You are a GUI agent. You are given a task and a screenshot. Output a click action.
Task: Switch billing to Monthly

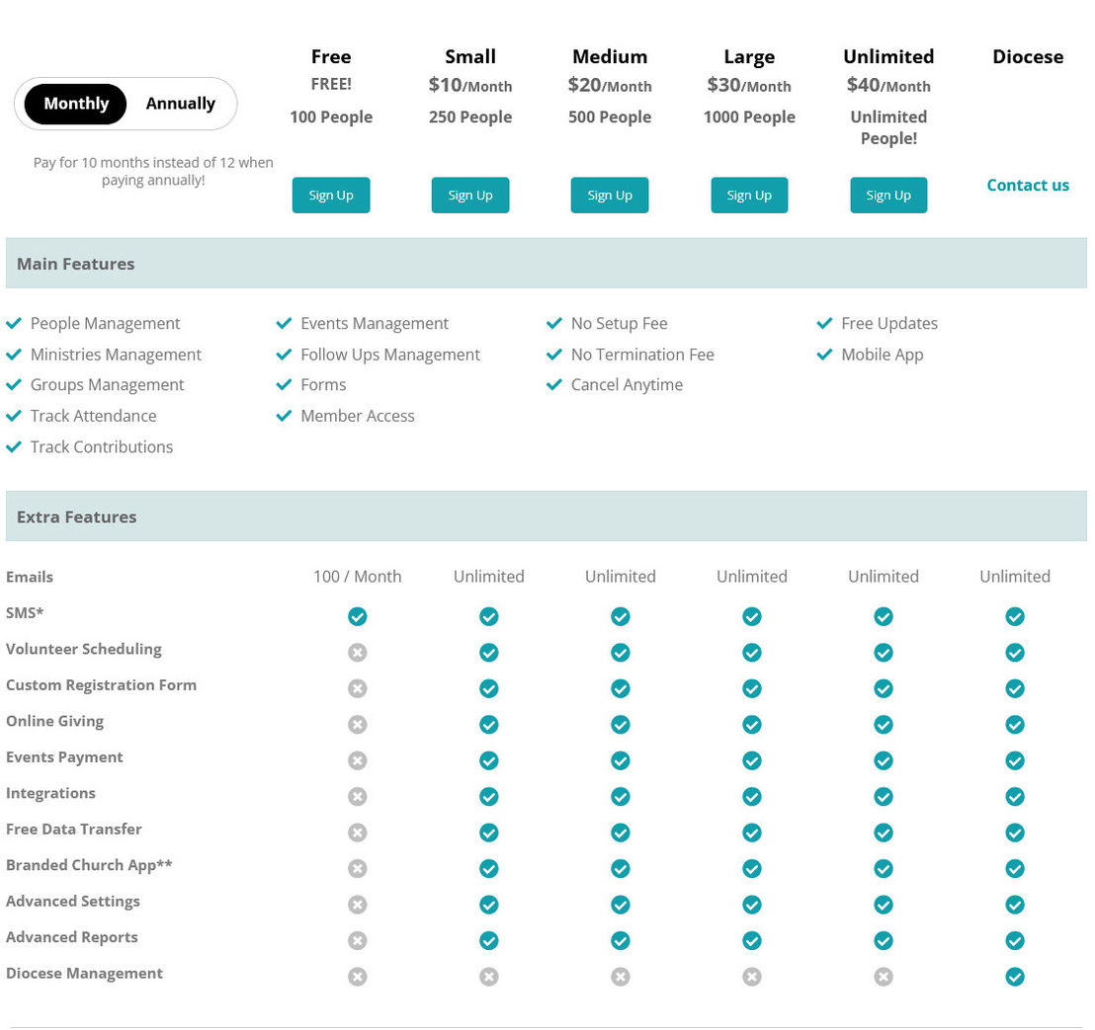click(x=75, y=104)
